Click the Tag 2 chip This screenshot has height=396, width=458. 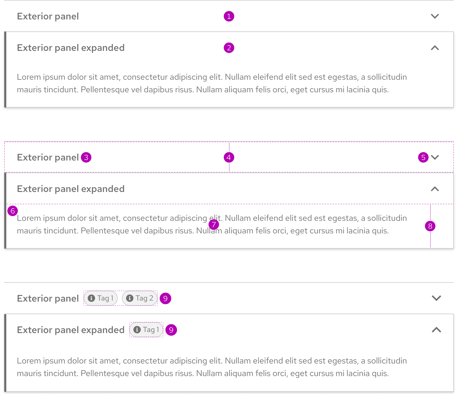point(139,298)
